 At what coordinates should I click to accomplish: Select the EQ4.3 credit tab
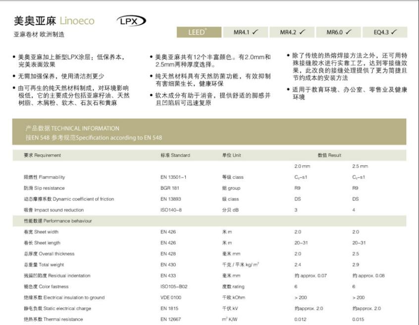[x=386, y=32]
